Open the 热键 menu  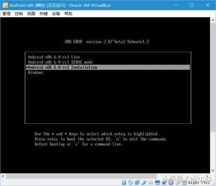point(44,14)
